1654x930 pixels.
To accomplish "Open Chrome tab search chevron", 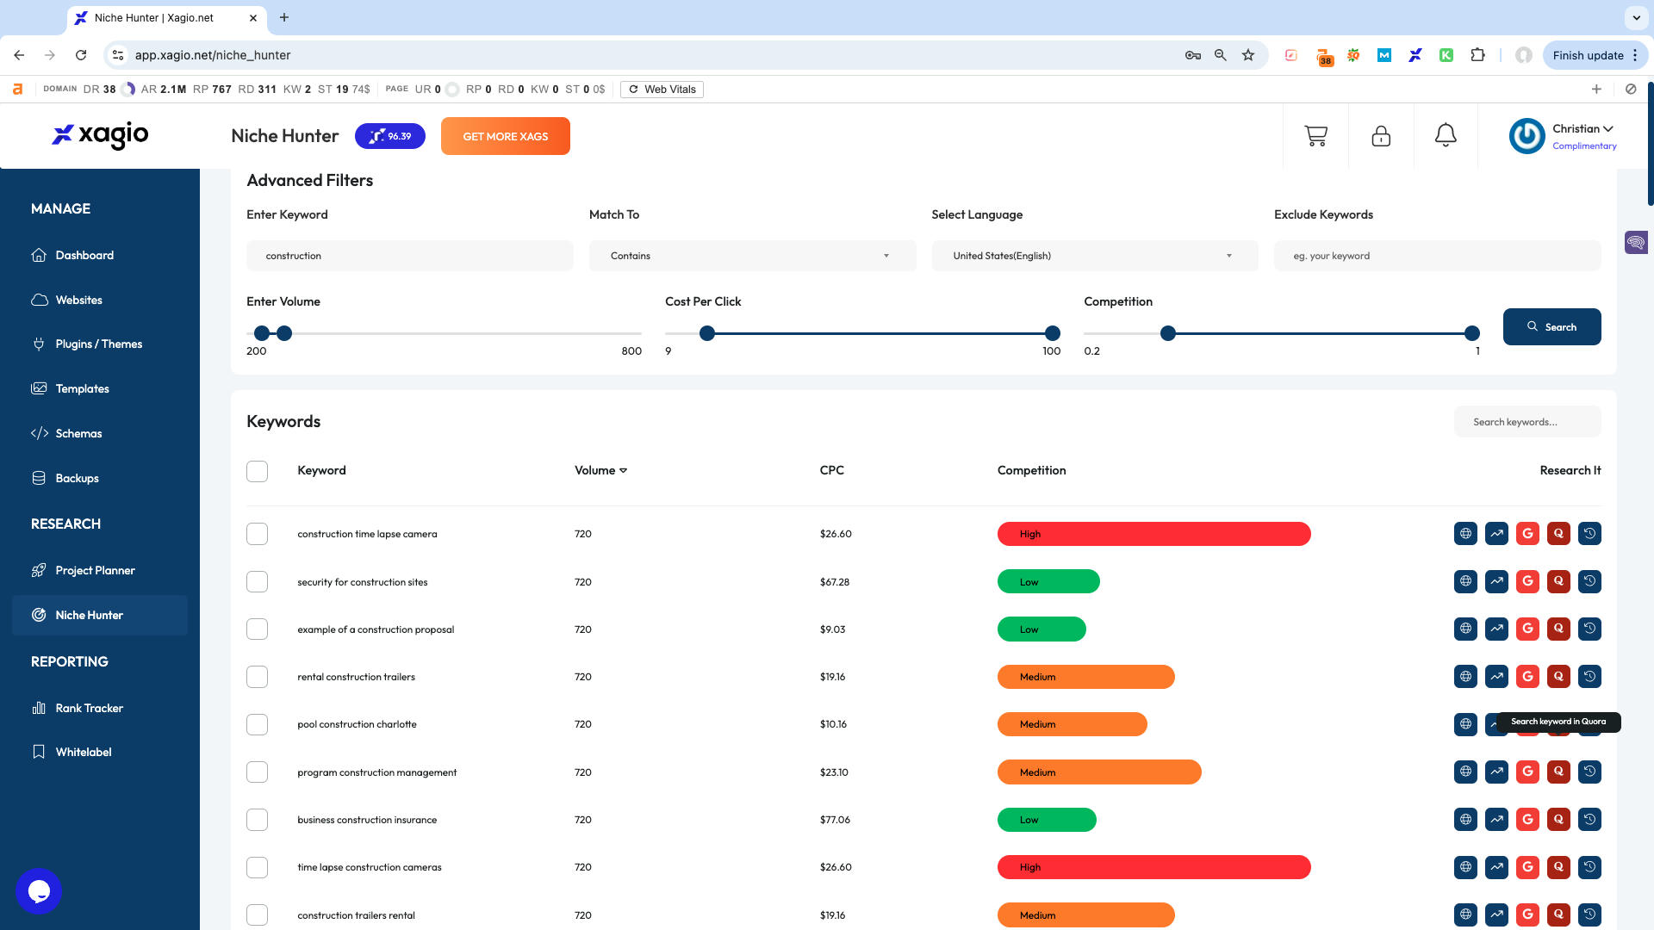I will tap(1635, 17).
